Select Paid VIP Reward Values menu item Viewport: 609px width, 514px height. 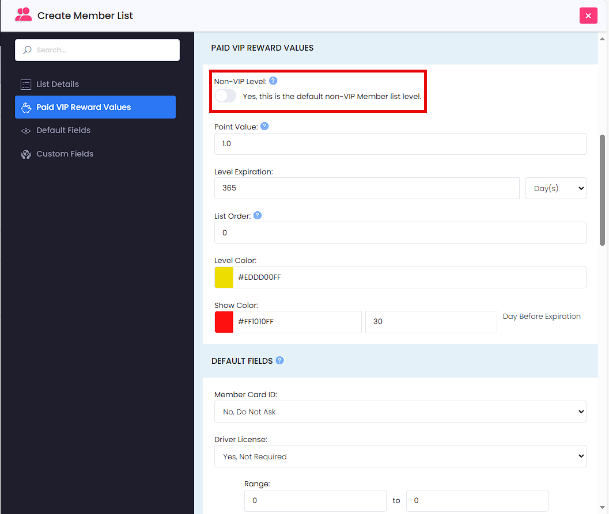pyautogui.click(x=95, y=107)
